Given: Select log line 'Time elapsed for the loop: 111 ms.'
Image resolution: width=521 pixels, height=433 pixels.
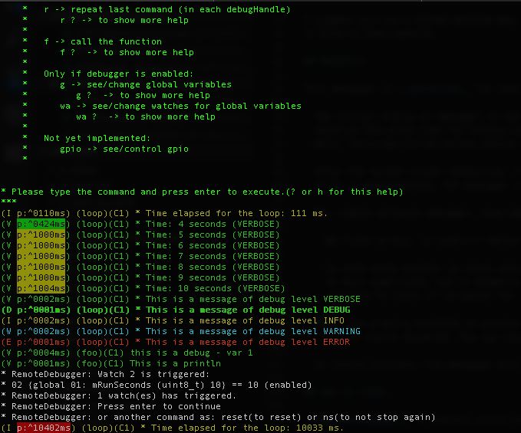Looking at the screenshot, I should (164, 213).
